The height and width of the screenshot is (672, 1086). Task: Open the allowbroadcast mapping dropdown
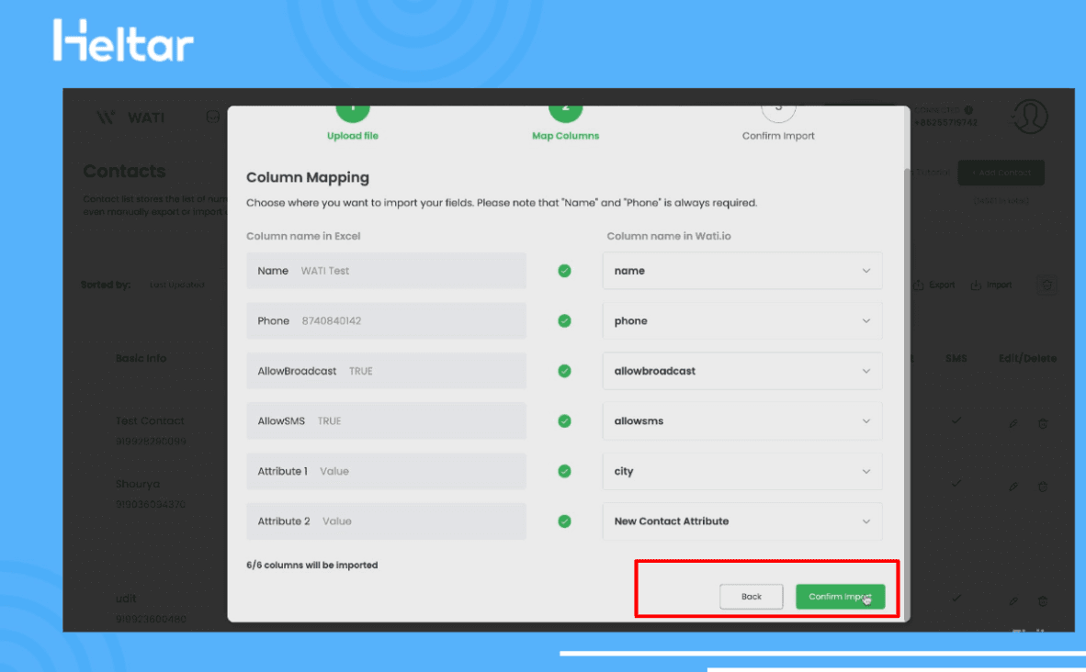pos(742,371)
